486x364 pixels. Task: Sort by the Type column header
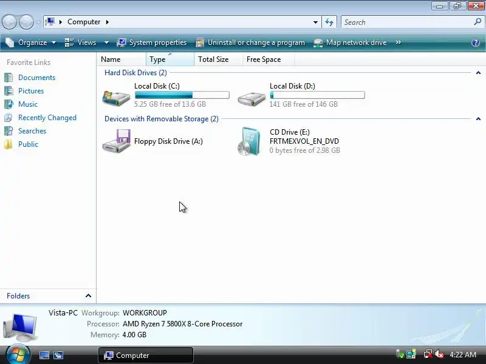point(170,59)
